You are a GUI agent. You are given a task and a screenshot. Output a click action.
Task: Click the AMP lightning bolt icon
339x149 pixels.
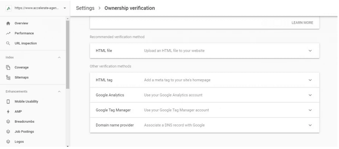tap(8, 112)
